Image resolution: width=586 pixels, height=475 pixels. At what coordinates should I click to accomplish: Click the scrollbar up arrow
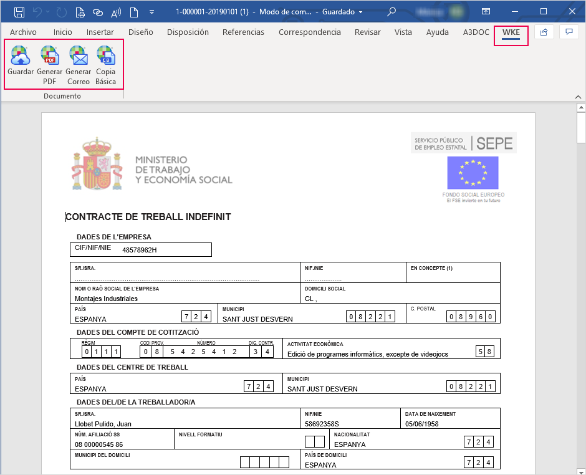tap(581, 108)
